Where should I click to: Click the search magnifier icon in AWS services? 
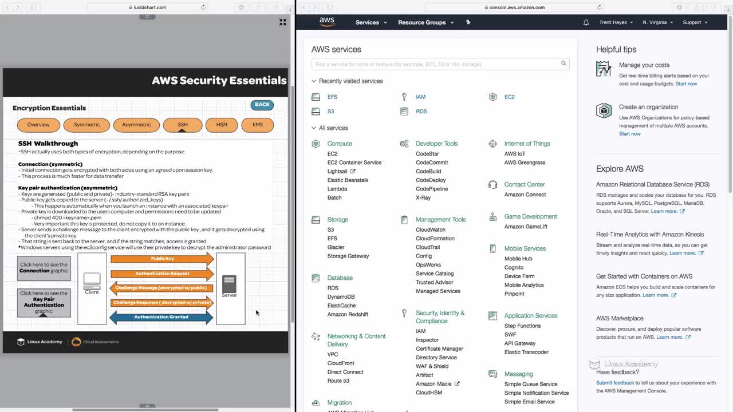coord(563,64)
